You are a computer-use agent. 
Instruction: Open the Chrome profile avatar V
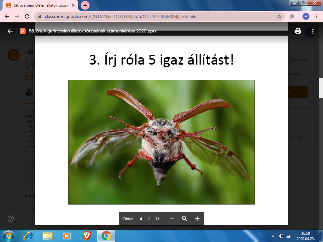[x=305, y=16]
